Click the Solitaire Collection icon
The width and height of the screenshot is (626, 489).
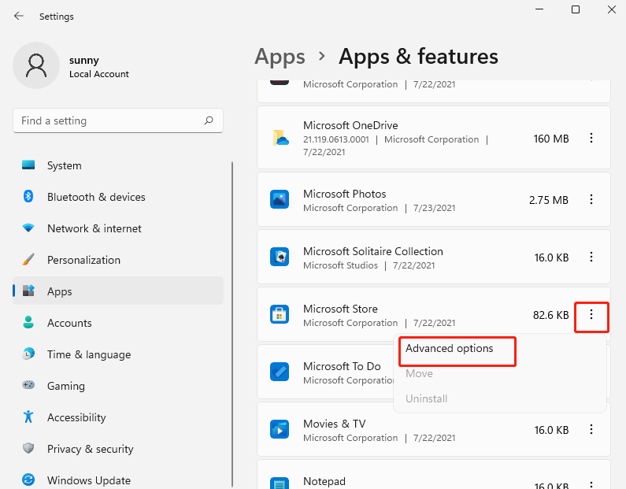click(280, 257)
